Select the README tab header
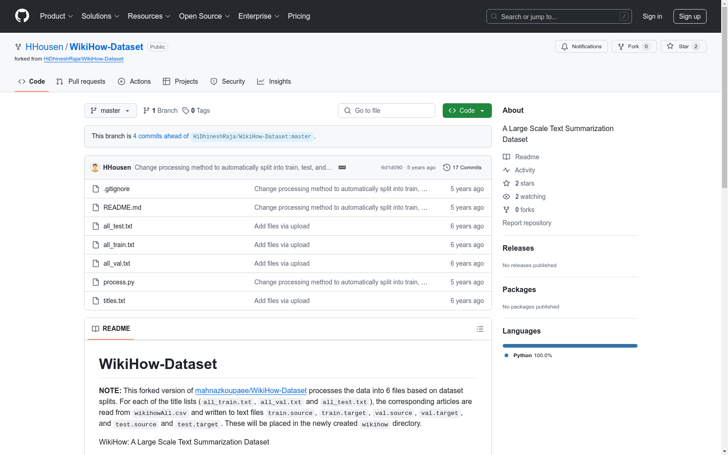728x455 pixels. 111,329
